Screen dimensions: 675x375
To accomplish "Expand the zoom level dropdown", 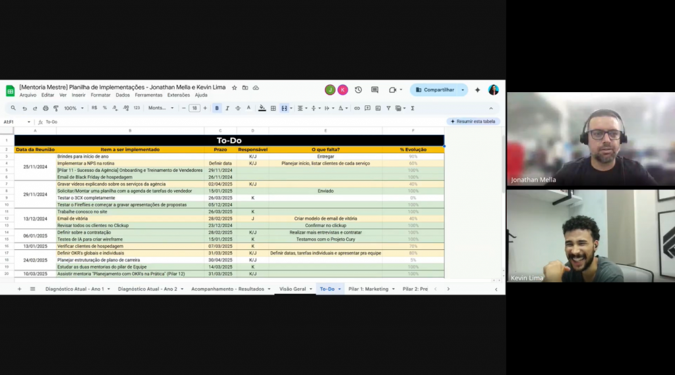I will pyautogui.click(x=73, y=108).
